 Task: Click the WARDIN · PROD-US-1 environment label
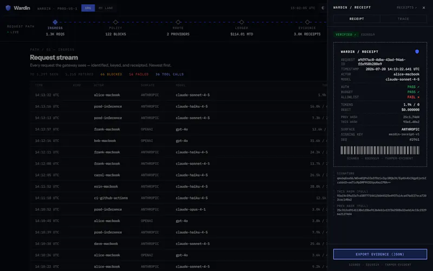pyautogui.click(x=57, y=8)
